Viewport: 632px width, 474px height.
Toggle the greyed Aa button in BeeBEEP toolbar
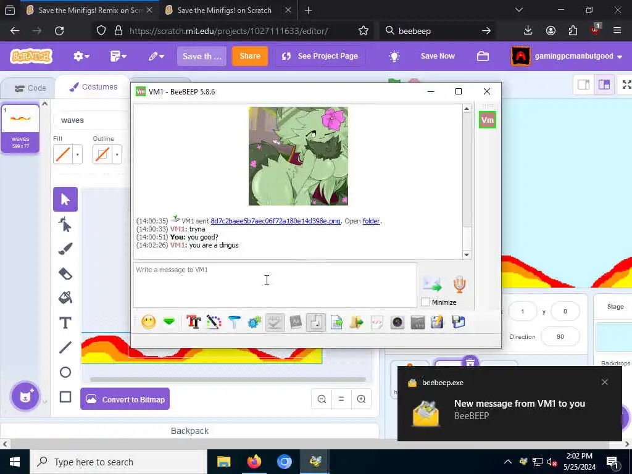click(x=296, y=322)
